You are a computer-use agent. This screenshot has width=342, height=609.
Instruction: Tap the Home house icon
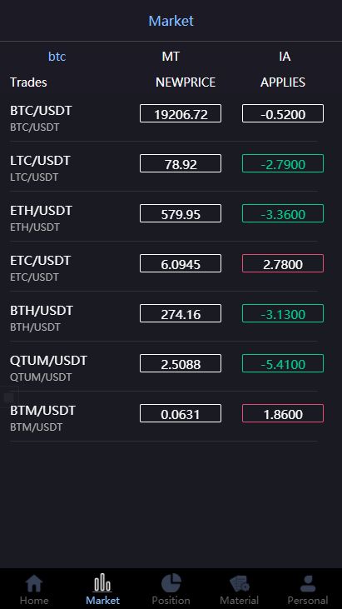point(34,583)
